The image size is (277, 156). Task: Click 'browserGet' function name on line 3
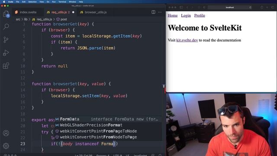(x=65, y=24)
